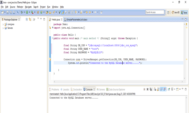Viewport: 189px width, 113px height.
Task: Click the Open Type toolbar icon
Action: point(47,12)
